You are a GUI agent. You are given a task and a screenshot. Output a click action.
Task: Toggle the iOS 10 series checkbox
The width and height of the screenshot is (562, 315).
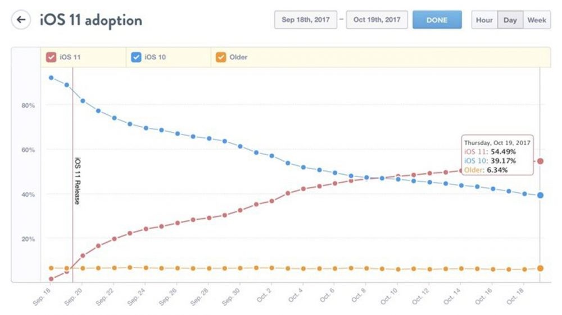135,57
